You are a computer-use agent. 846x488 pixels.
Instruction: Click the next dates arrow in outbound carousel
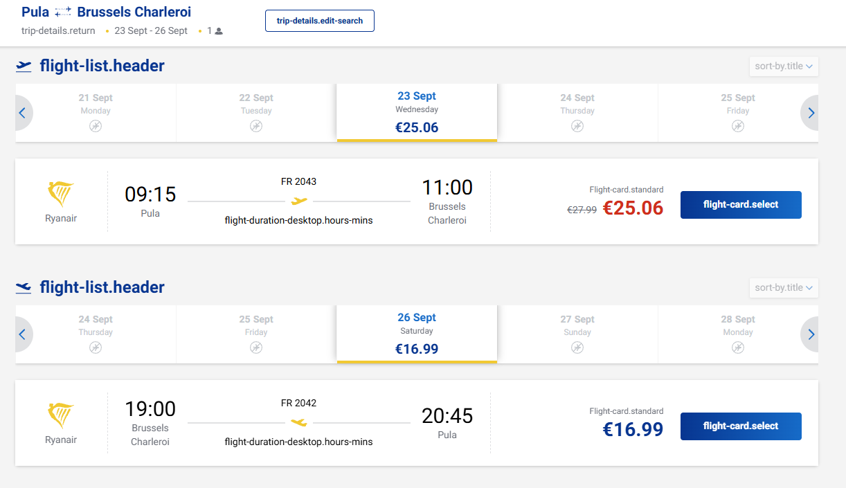pos(810,113)
